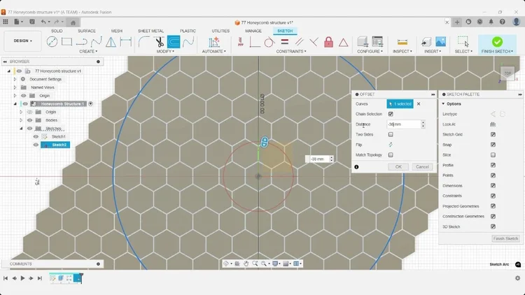Apply the Perpendicular constraint
Viewport: 525px width, 295px height.
pyautogui.click(x=314, y=42)
